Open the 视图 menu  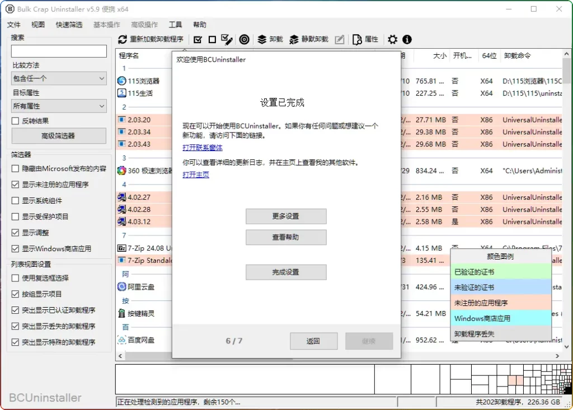[x=38, y=25]
